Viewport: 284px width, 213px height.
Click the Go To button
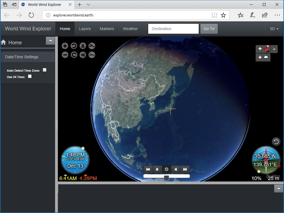[209, 29]
